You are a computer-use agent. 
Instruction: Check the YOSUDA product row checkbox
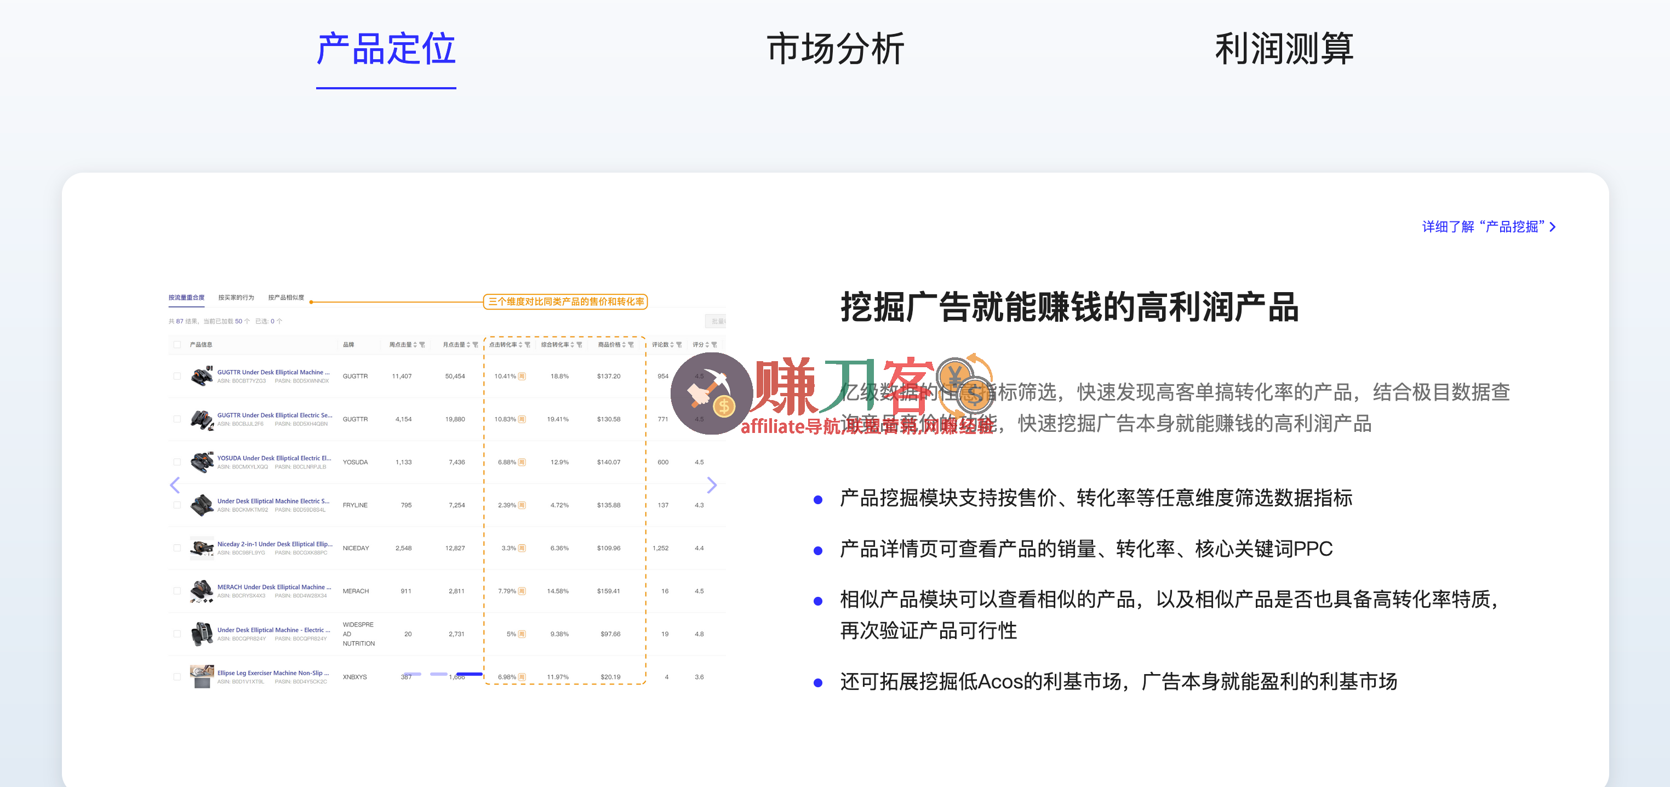tap(178, 461)
